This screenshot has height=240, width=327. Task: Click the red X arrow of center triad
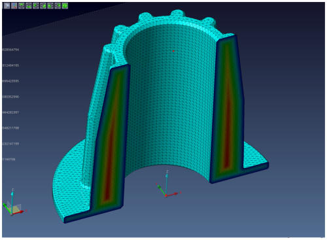tap(173, 194)
